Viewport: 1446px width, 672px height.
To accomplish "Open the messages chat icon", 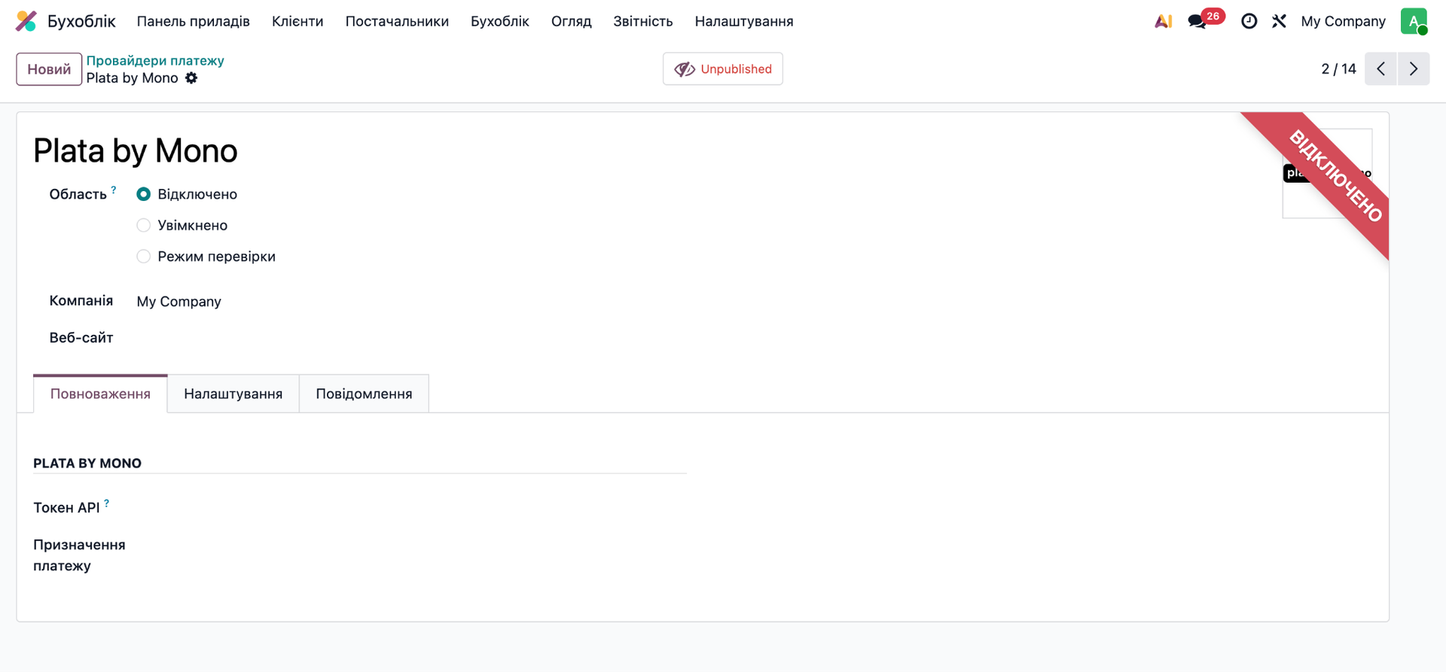I will coord(1197,21).
